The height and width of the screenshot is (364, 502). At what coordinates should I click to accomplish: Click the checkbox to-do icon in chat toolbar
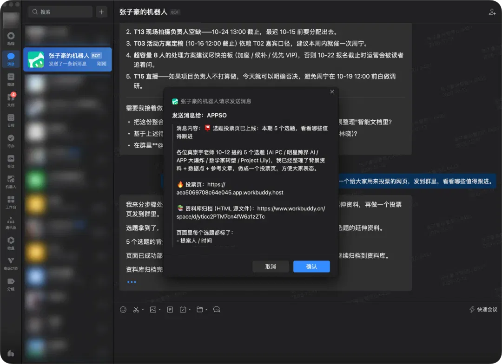pyautogui.click(x=183, y=309)
